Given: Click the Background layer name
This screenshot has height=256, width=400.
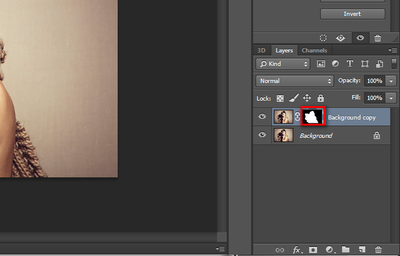Looking at the screenshot, I should [x=316, y=136].
